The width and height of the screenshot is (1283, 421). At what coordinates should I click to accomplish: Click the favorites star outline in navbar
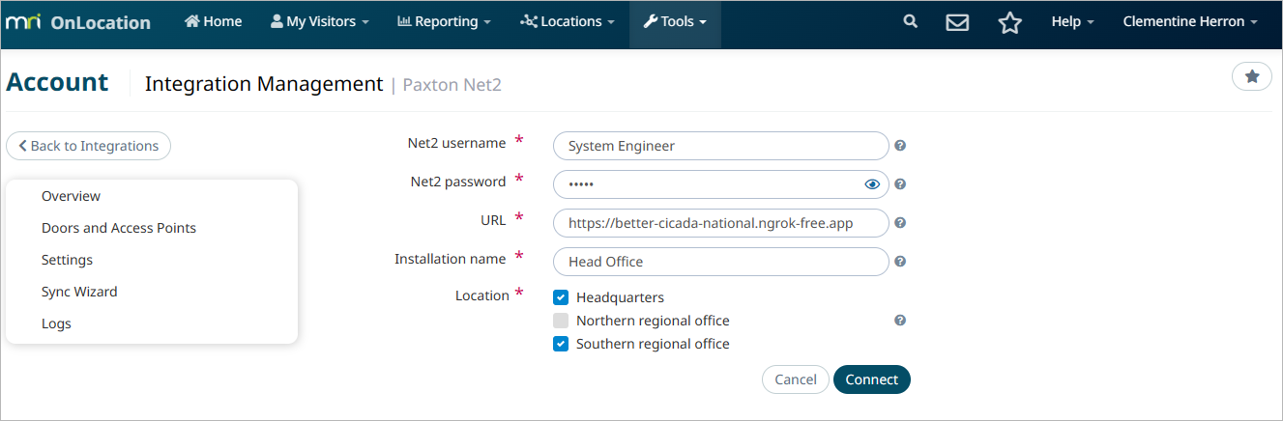point(1010,22)
